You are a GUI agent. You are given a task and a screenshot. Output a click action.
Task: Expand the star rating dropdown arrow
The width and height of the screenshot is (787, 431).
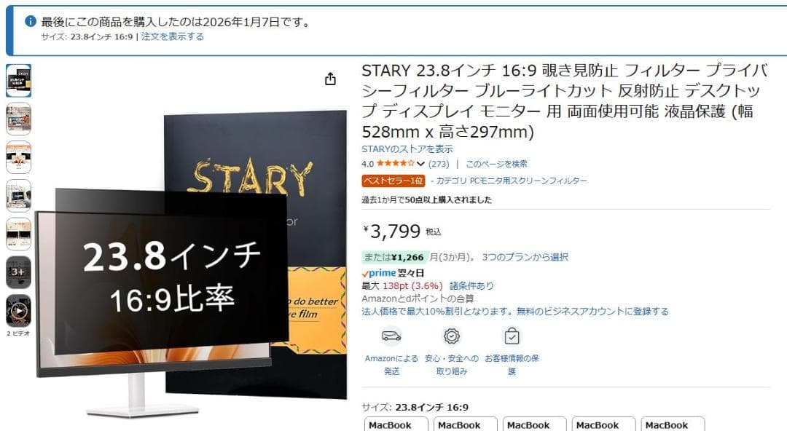coord(420,164)
